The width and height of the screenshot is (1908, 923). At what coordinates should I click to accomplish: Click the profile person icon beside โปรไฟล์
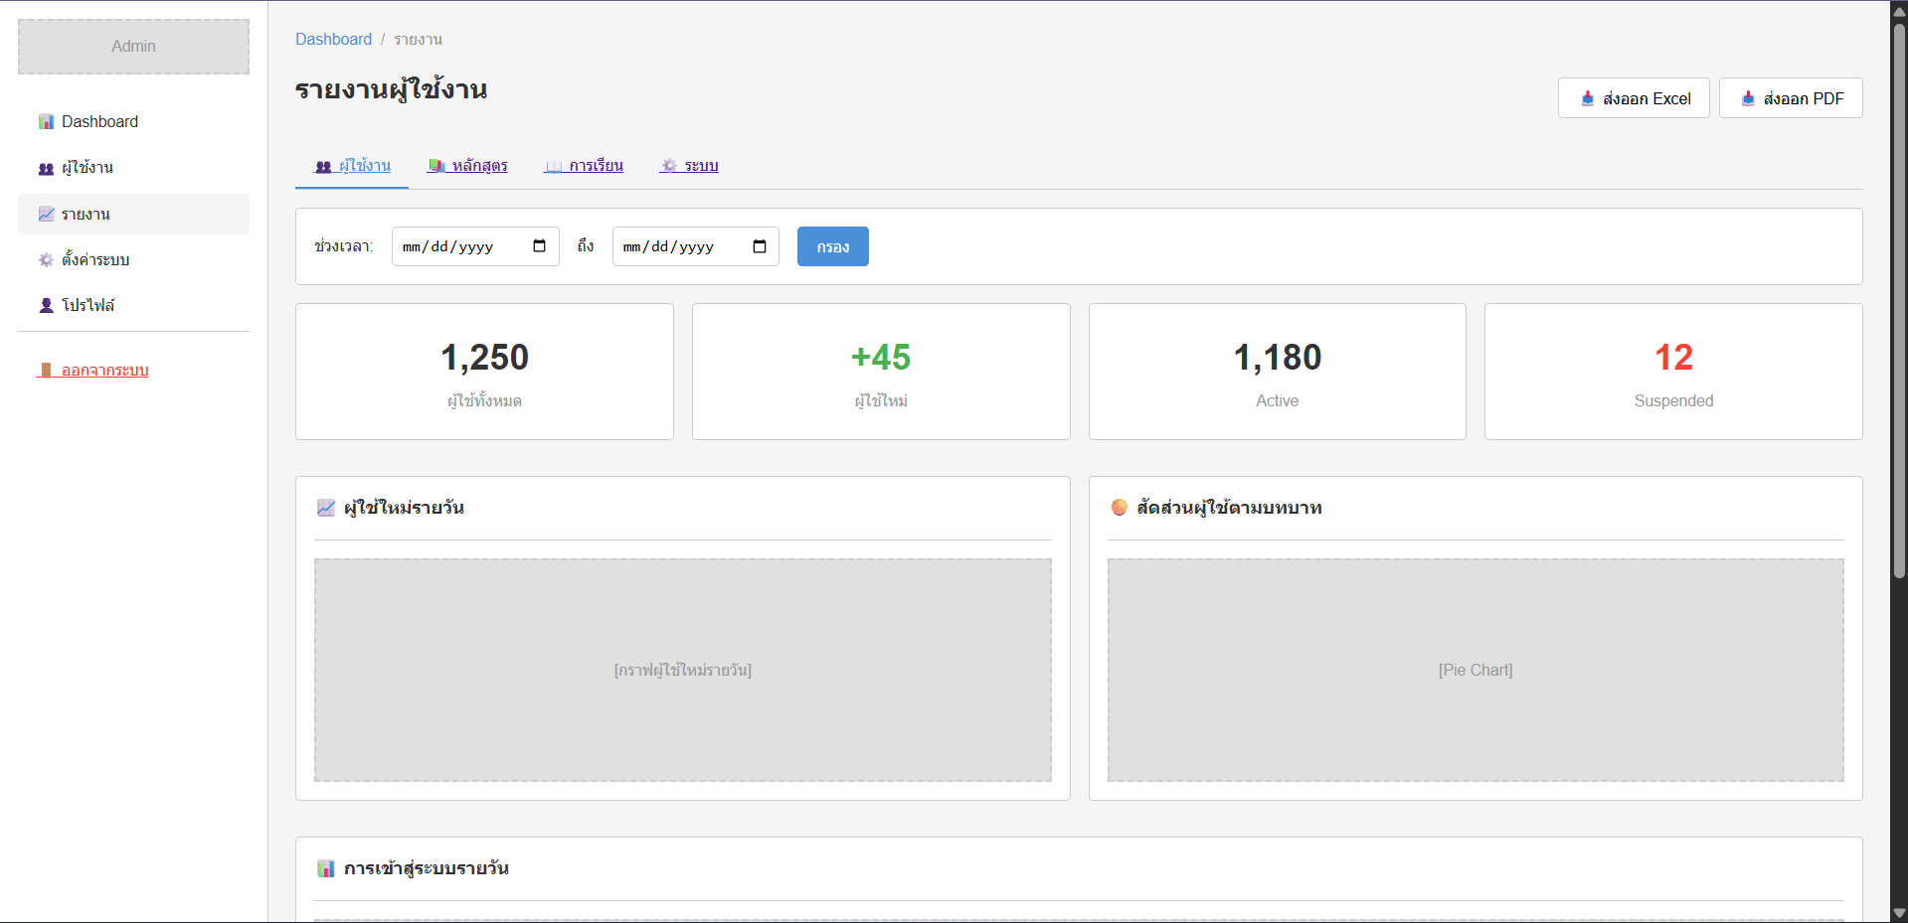46,305
